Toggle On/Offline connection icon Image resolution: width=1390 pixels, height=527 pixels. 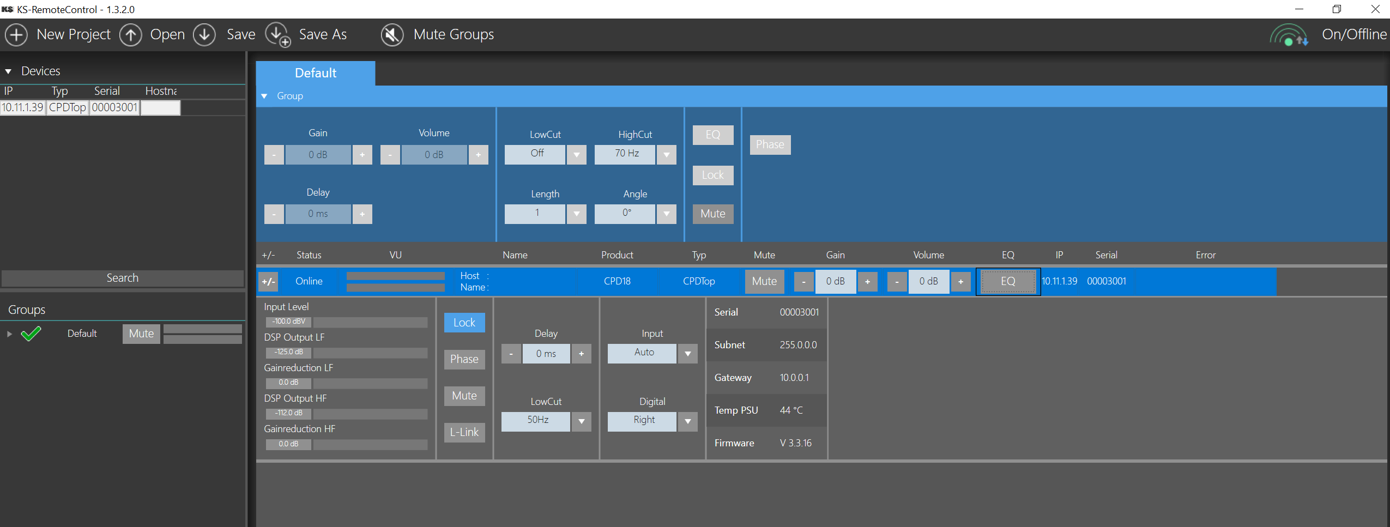(1289, 35)
